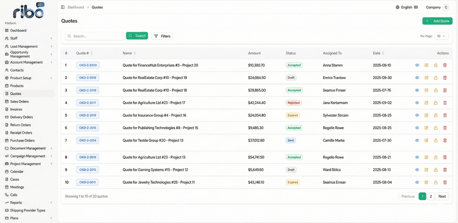Delete quote for RealEstate Corp Project 19
The height and width of the screenshot is (223, 458).
coord(445,78)
